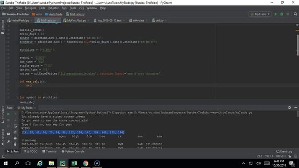Open the View menu
Screen dimensions: 299x168
point(19,8)
